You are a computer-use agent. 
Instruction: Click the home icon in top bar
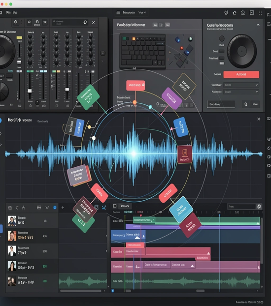pos(235,13)
